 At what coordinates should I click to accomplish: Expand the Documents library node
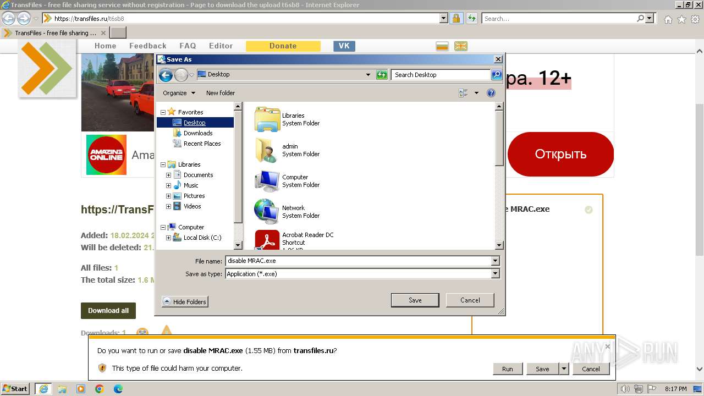click(x=168, y=175)
